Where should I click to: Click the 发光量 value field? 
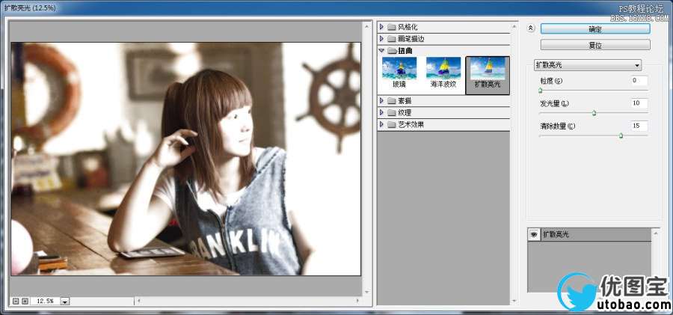click(x=639, y=103)
